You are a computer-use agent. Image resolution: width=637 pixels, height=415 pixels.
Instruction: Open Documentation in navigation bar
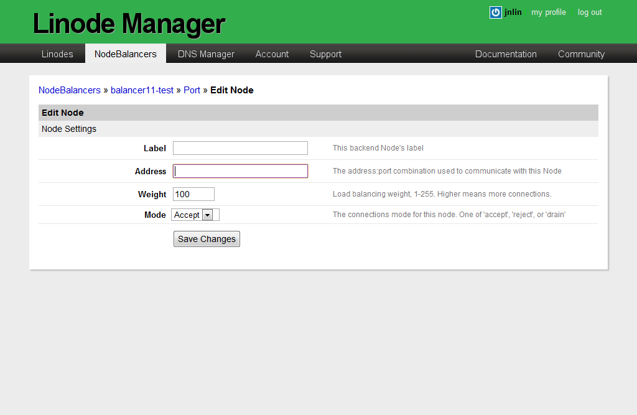click(506, 54)
